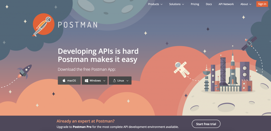Expand the Windows download chevron
Screen dimensions: 271x131
(x=104, y=81)
